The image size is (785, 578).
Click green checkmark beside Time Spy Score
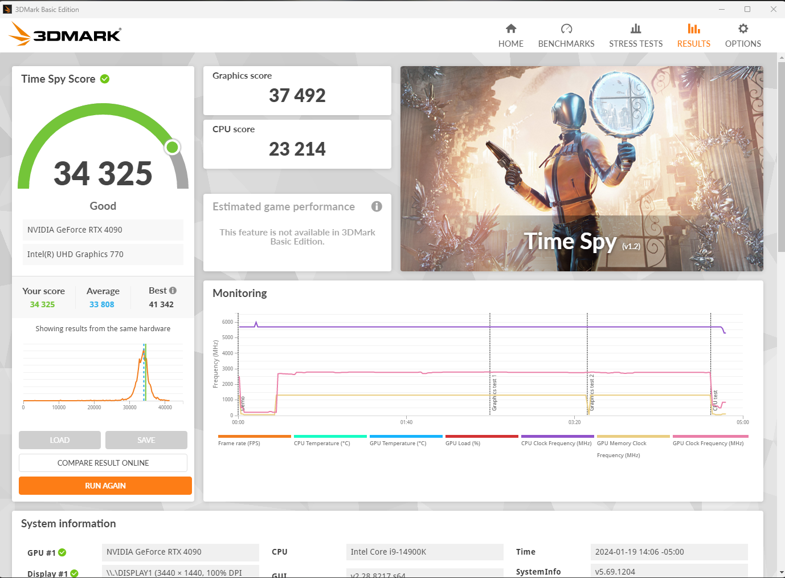tap(105, 79)
